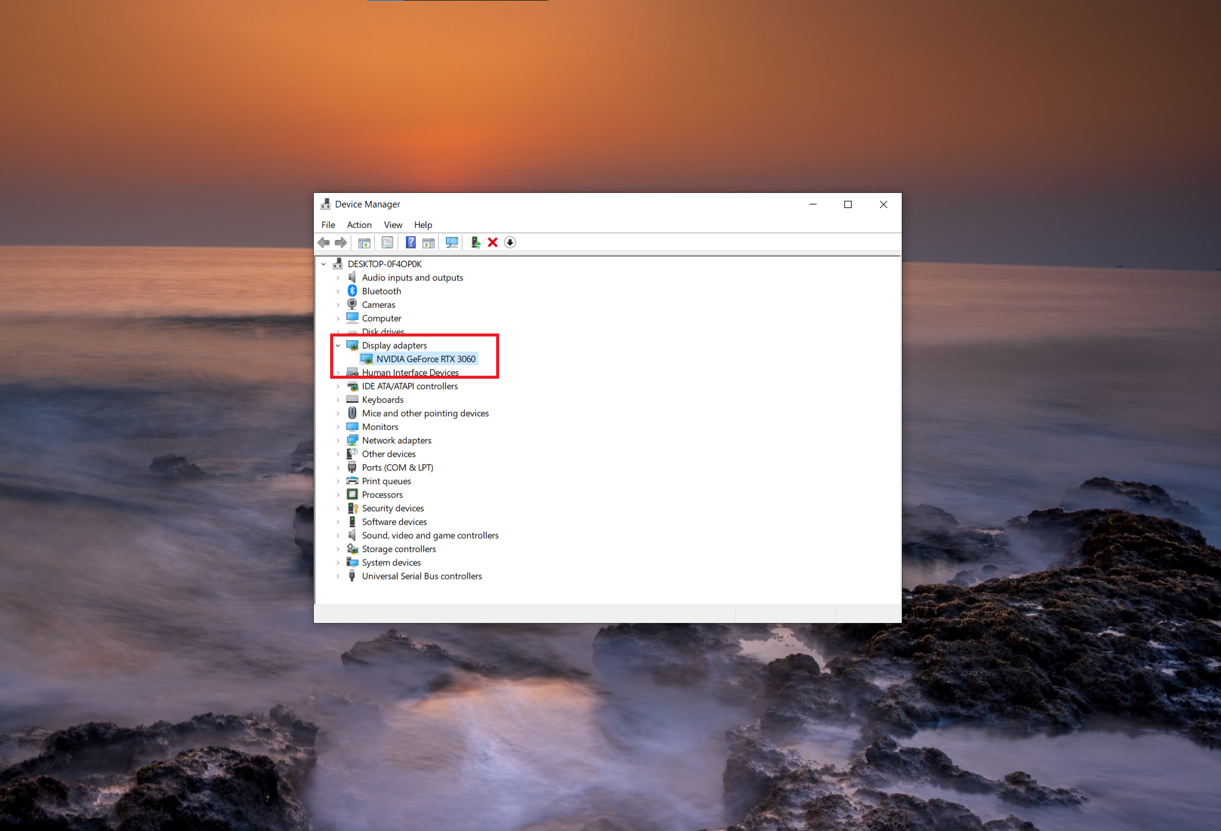Expand Universal Serial Bus controllers category
The image size is (1221, 831).
[338, 577]
